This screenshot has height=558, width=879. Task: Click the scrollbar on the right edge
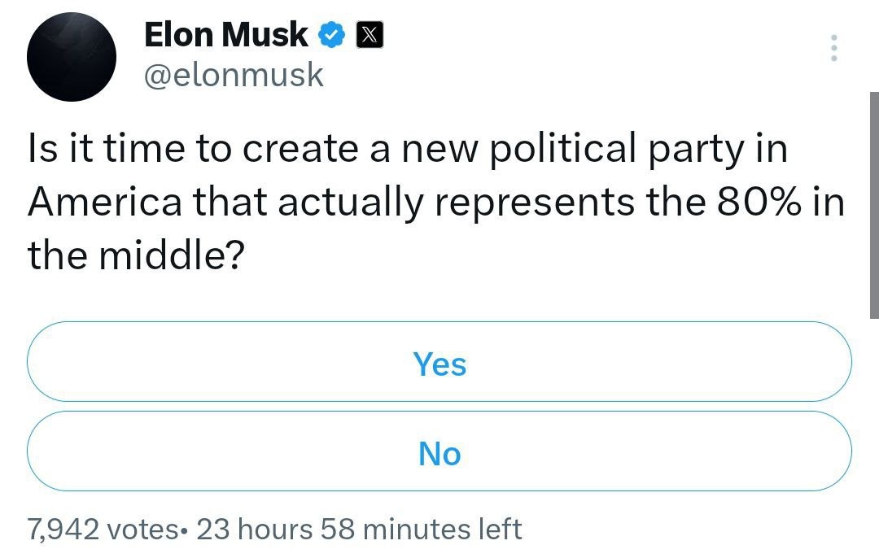[x=873, y=203]
